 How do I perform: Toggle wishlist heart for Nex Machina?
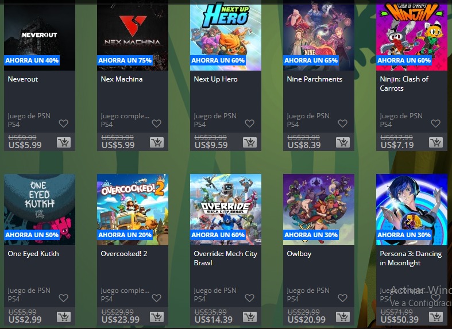(157, 123)
